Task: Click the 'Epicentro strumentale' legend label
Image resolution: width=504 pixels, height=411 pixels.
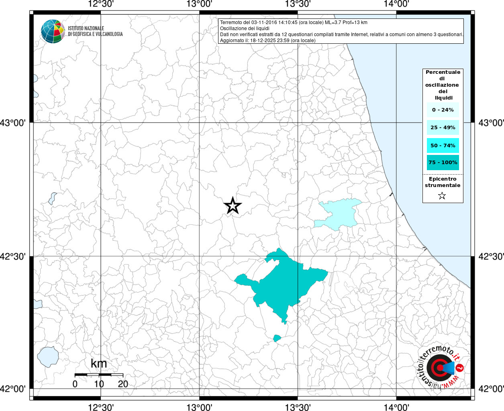Action: [x=443, y=182]
